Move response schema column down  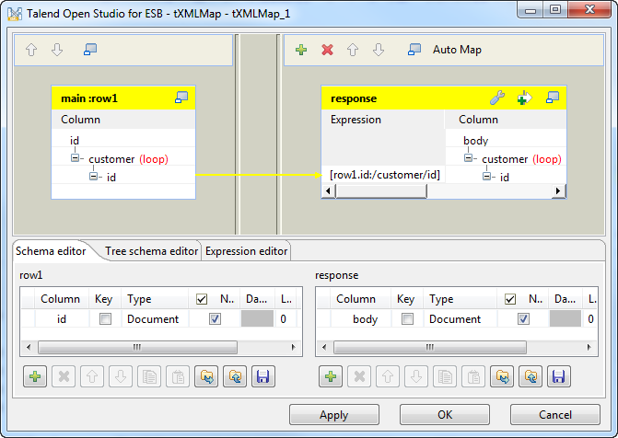(416, 376)
